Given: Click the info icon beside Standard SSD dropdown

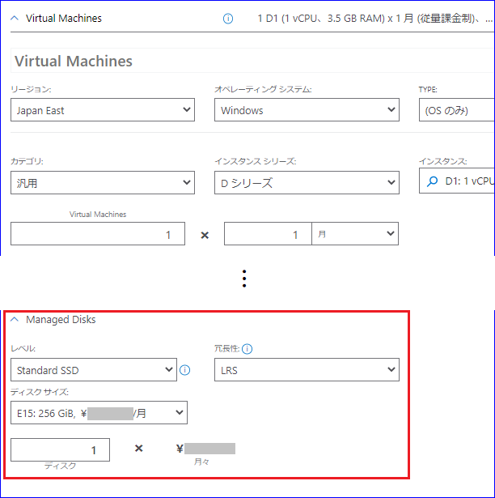Looking at the screenshot, I should point(184,370).
